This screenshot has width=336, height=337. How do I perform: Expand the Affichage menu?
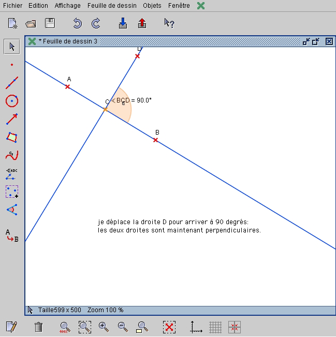[x=68, y=6]
